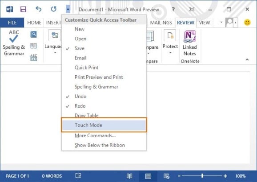Enable Draw Table in the menu
Screen dimensions: 257x182
[104, 115]
